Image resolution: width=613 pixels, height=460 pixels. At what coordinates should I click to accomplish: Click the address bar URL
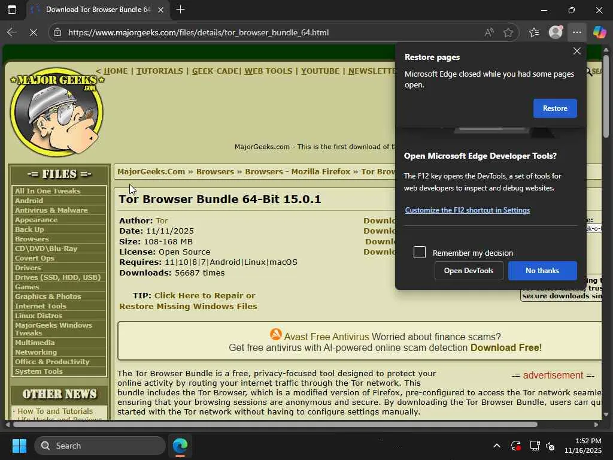point(198,32)
